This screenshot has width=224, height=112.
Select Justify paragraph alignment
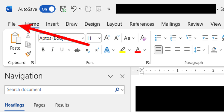pyautogui.click(x=187, y=50)
